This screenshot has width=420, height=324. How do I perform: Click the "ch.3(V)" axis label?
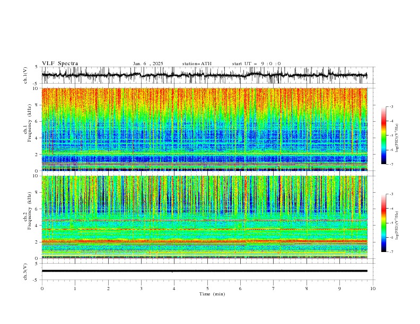[25, 272]
